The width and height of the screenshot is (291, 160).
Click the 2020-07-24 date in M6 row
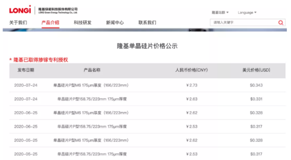[x=26, y=85]
